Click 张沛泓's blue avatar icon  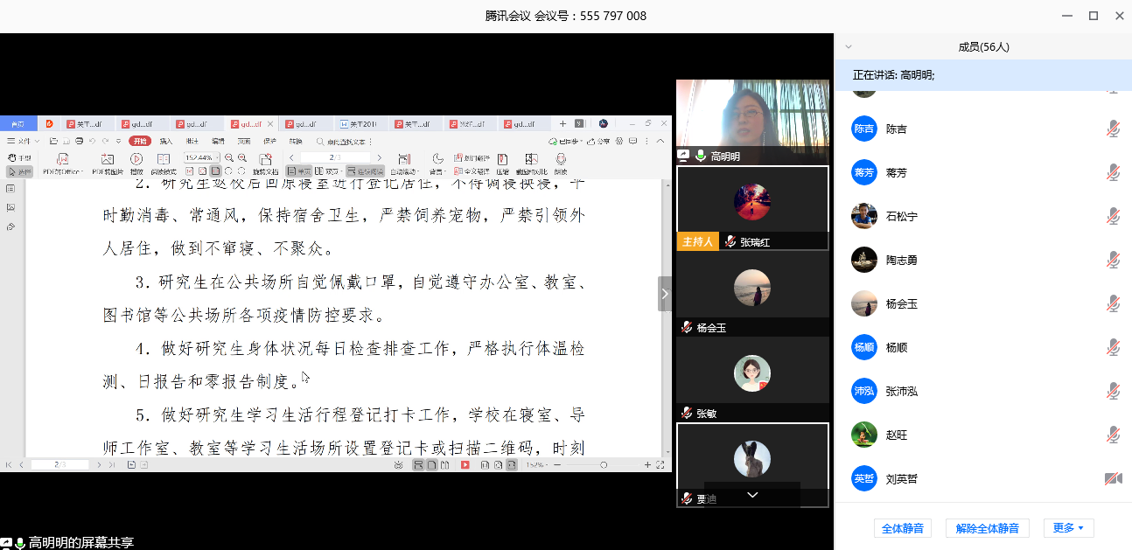point(863,391)
